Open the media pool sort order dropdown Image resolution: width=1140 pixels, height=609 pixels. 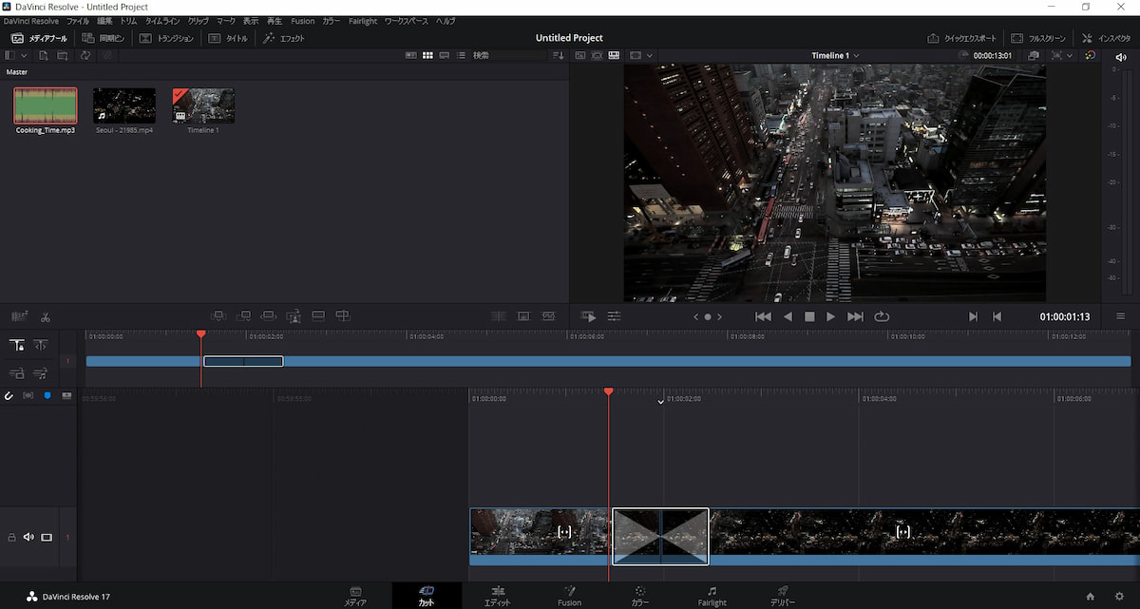tap(559, 55)
